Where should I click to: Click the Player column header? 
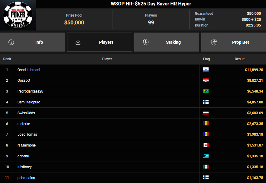tap(107, 59)
